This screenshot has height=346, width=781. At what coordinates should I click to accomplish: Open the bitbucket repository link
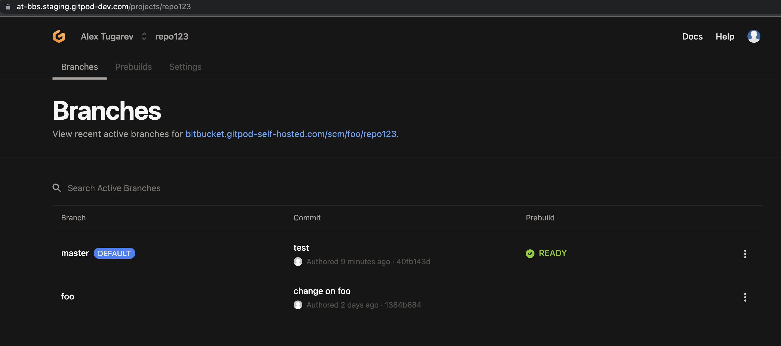(291, 134)
